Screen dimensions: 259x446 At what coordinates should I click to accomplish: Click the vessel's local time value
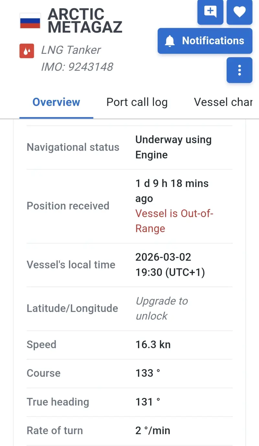coord(170,265)
